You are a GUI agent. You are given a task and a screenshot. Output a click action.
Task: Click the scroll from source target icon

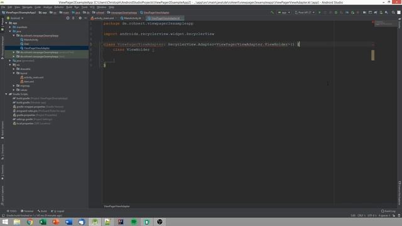pyautogui.click(x=68, y=18)
